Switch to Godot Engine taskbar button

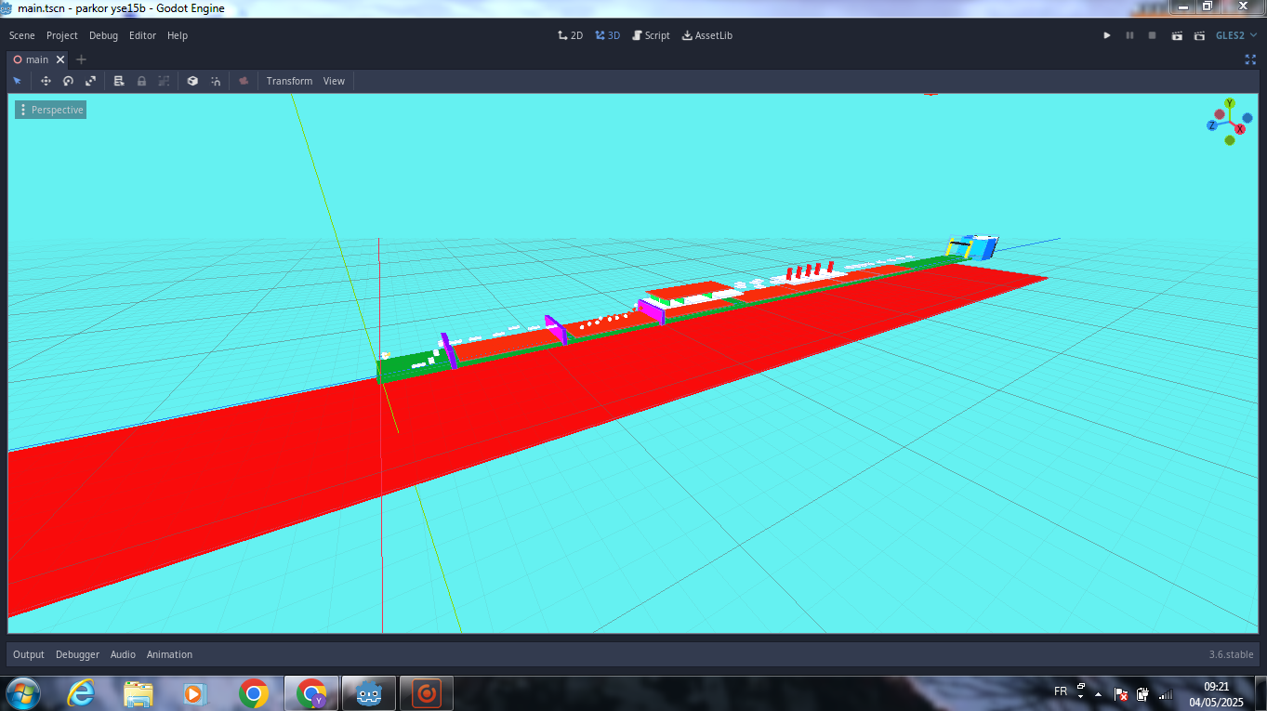pos(369,693)
